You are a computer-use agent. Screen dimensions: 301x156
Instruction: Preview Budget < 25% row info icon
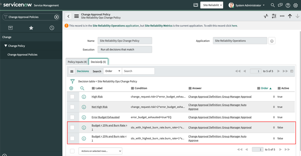point(84,127)
